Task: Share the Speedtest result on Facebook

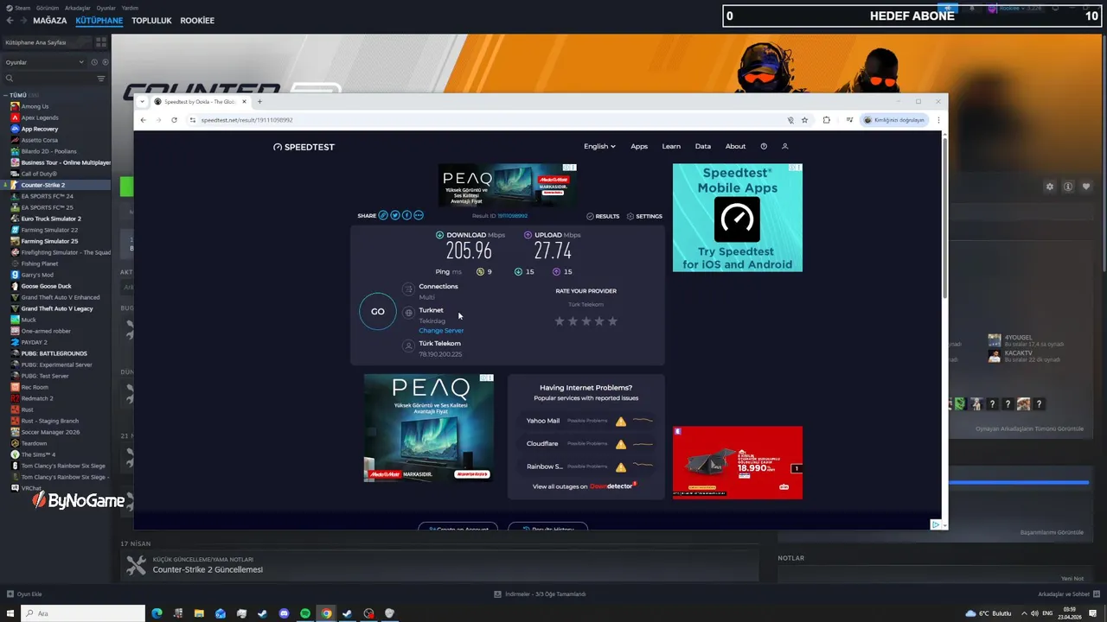Action: (x=406, y=215)
